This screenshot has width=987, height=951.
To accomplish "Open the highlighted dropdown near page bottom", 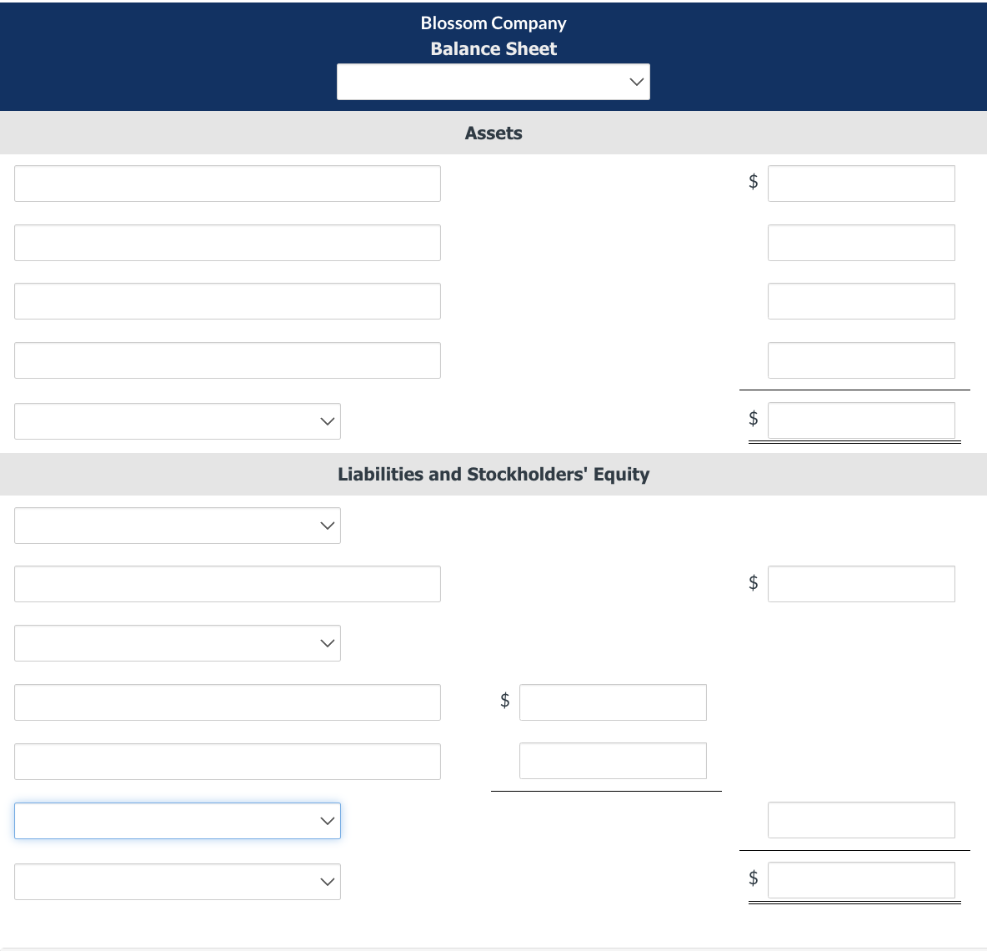I will click(x=178, y=821).
